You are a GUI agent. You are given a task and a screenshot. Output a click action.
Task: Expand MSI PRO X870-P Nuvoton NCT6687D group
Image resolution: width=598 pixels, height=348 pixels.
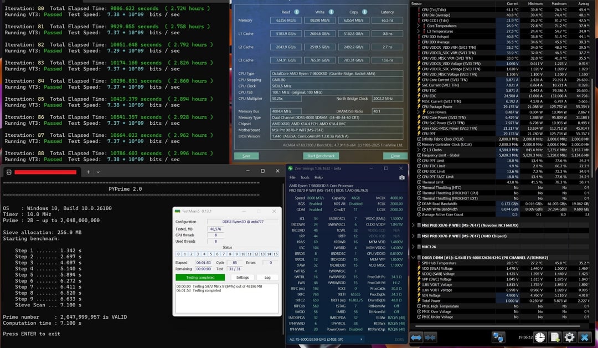413,226
